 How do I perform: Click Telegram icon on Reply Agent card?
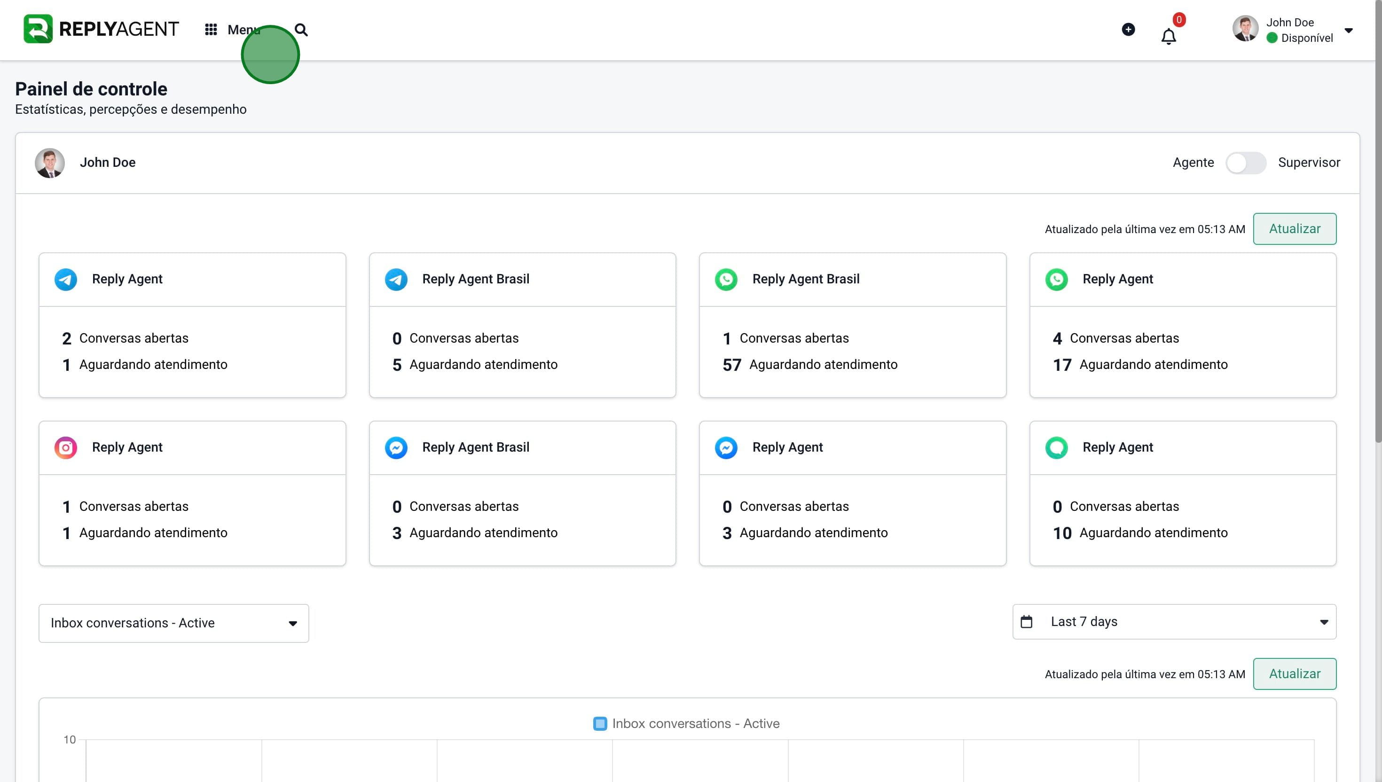pos(65,279)
